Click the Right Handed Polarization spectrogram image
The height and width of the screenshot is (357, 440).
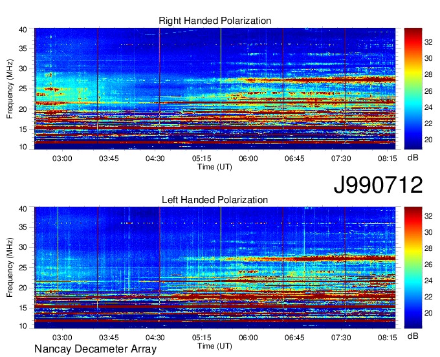point(215,89)
